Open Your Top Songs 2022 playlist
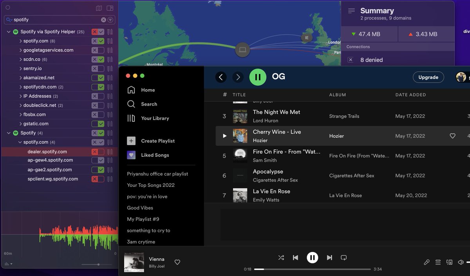470x276 pixels. (x=151, y=185)
